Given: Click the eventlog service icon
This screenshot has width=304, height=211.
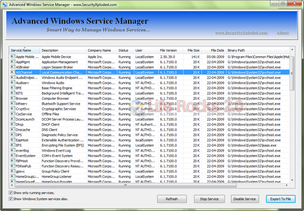Looking at the screenshot, I should (x=13, y=150).
